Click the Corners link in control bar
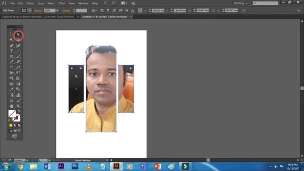 coord(66,10)
